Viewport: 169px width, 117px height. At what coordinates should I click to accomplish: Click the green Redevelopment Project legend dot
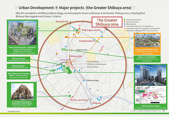click(124, 20)
